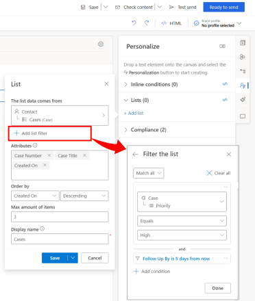
Task: Click the redo arrow icon
Action: click(x=147, y=23)
